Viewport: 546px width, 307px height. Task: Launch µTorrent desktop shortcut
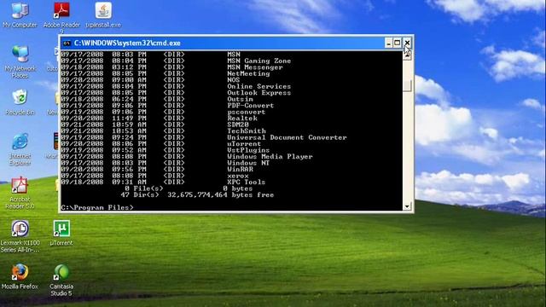tap(61, 233)
